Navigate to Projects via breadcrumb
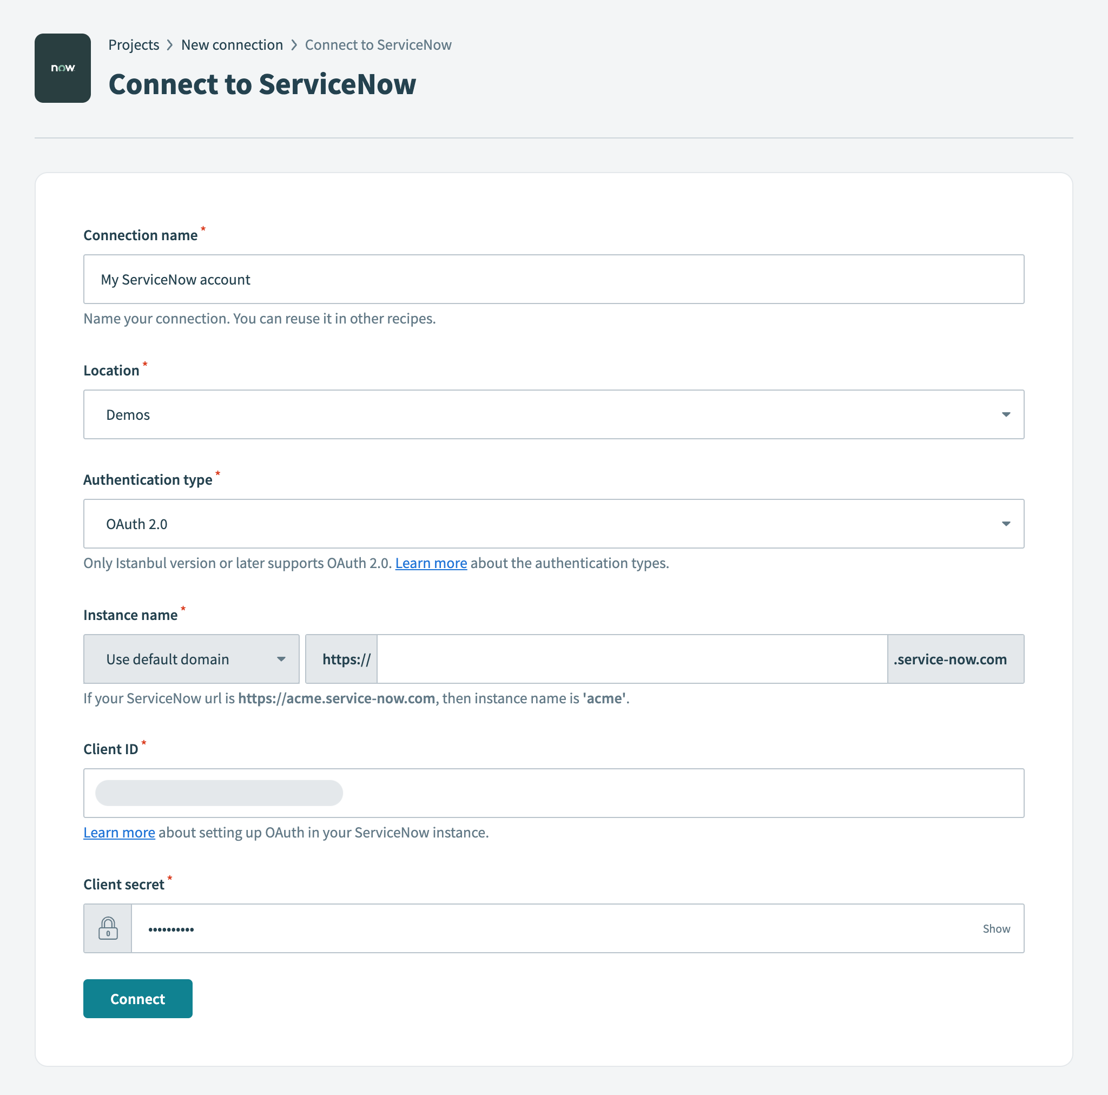1108x1095 pixels. pyautogui.click(x=133, y=45)
